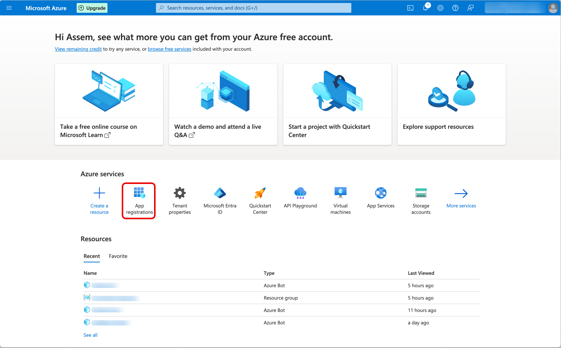The width and height of the screenshot is (561, 348).
Task: Click See all resources link
Action: [90, 335]
